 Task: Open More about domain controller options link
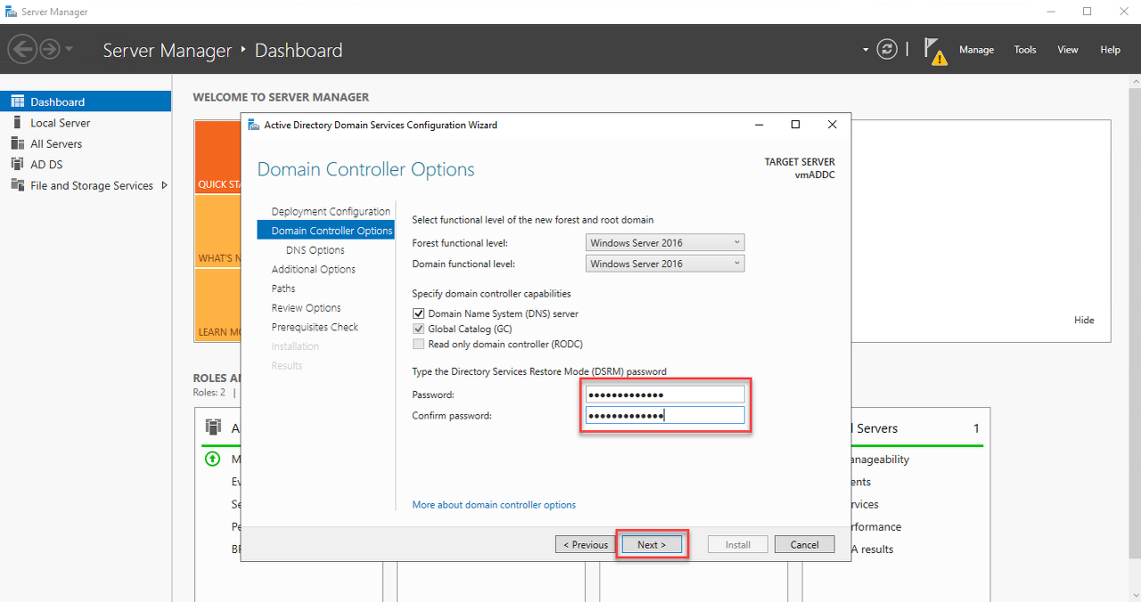click(x=494, y=505)
